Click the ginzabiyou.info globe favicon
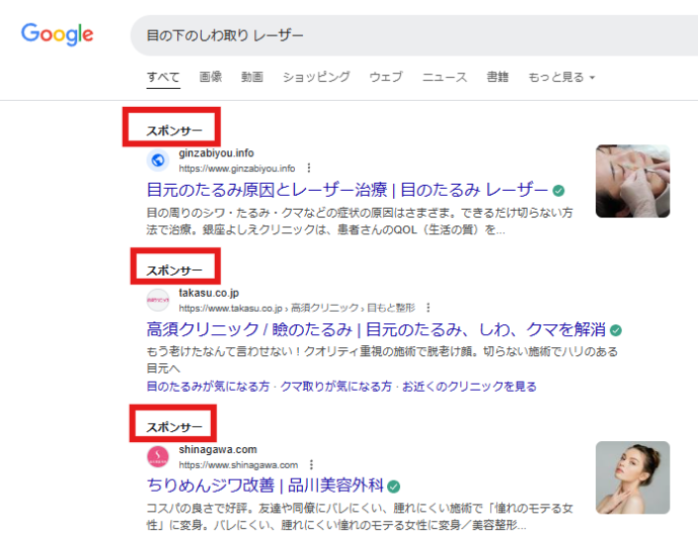Screen dimensions: 698x544 [x=158, y=160]
